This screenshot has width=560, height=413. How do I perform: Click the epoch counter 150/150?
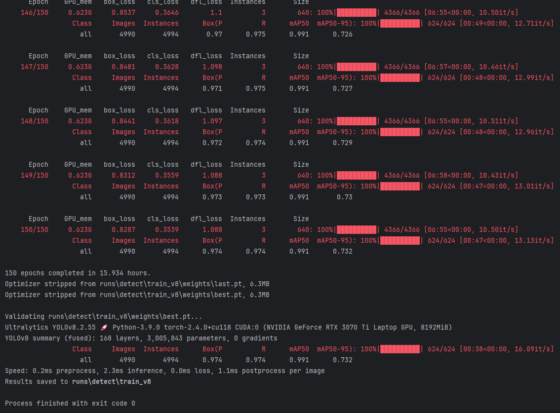[x=35, y=229]
